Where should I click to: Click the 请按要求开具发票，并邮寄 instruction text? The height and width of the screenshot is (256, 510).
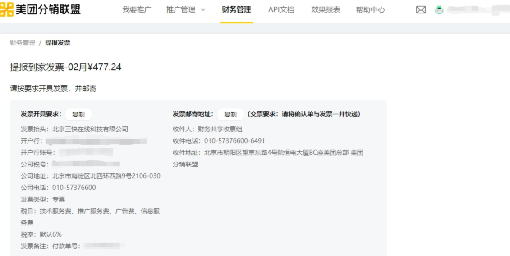pos(53,89)
